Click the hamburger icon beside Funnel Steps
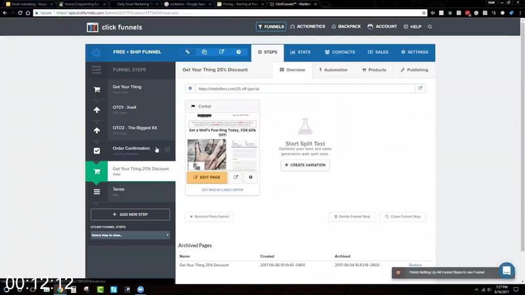525x295 pixels. pyautogui.click(x=96, y=70)
